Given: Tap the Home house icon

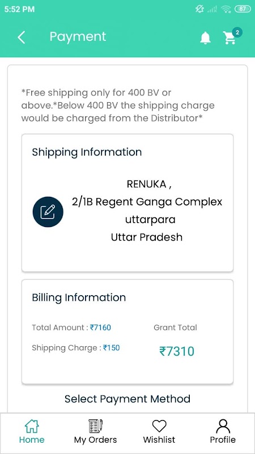Looking at the screenshot, I should point(32,426).
